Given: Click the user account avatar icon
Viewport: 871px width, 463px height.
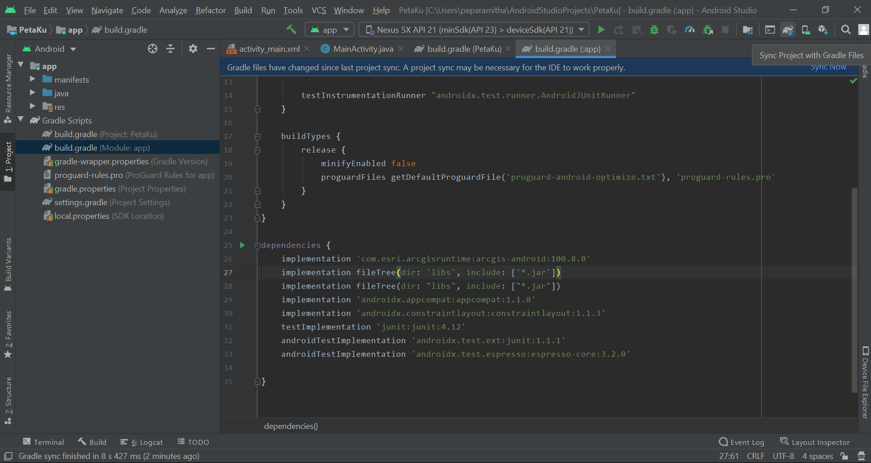Looking at the screenshot, I should point(863,30).
